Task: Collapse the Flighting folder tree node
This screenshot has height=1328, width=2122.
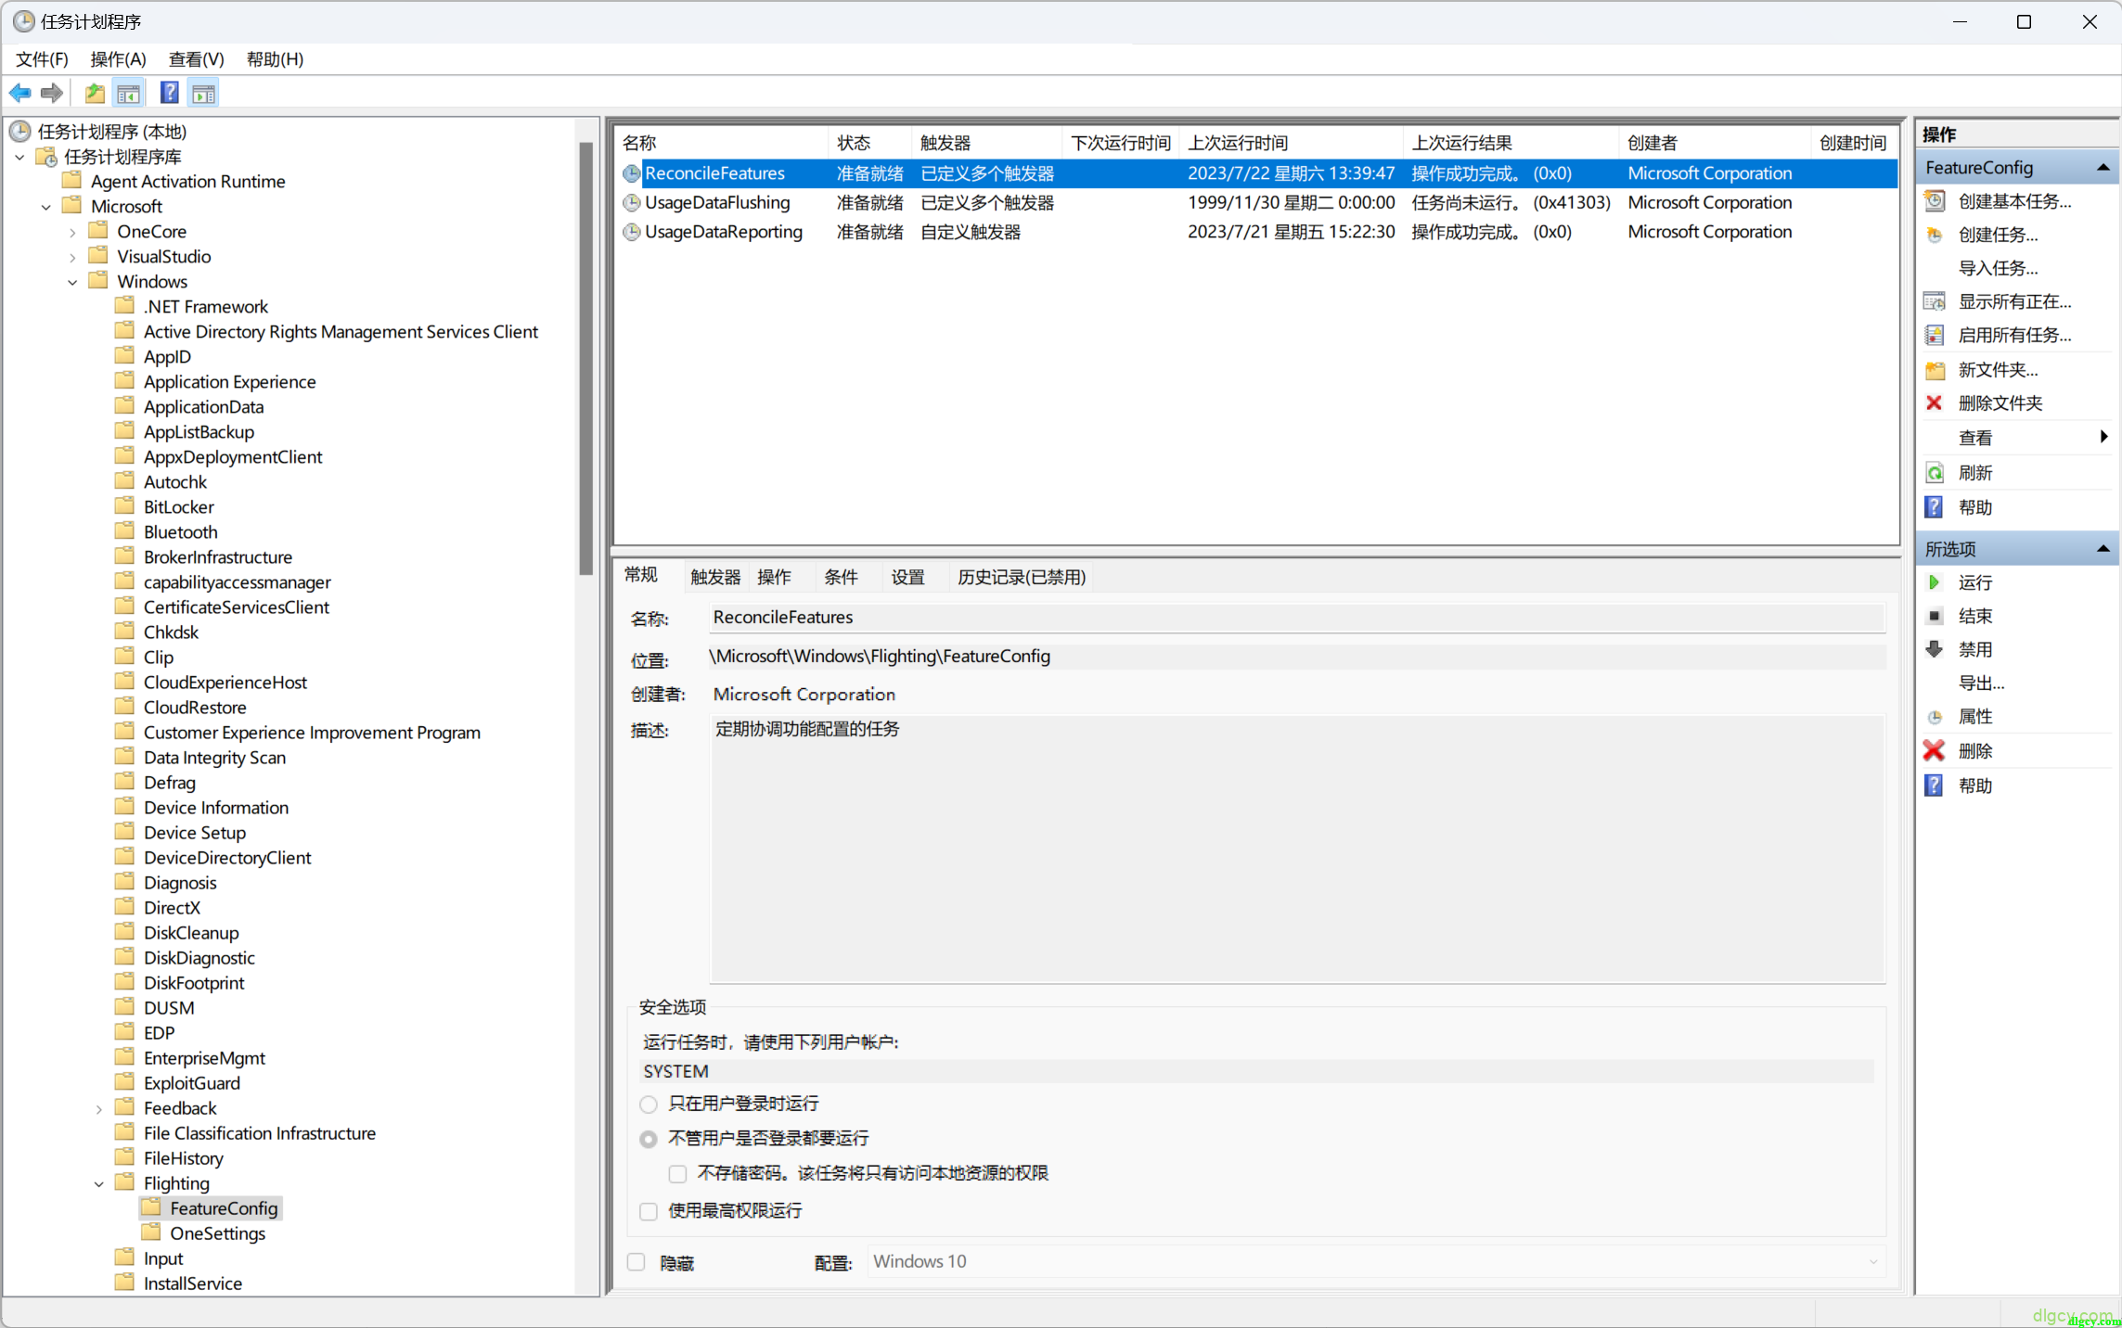Action: point(99,1183)
